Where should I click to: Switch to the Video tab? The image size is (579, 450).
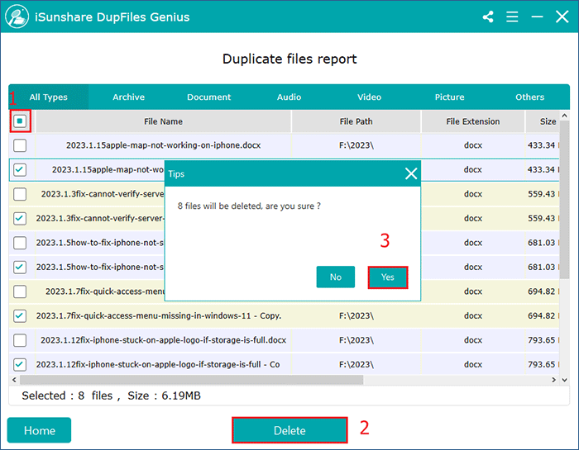tap(369, 97)
